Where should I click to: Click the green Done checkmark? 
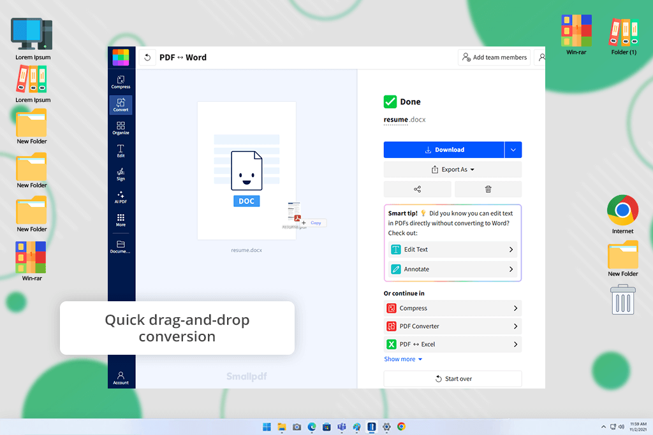[x=390, y=101]
